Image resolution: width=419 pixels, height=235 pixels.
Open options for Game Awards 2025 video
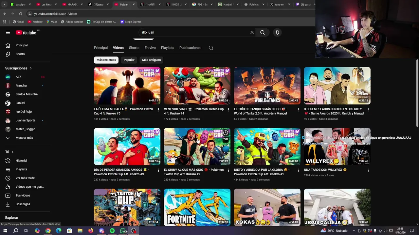[369, 110]
